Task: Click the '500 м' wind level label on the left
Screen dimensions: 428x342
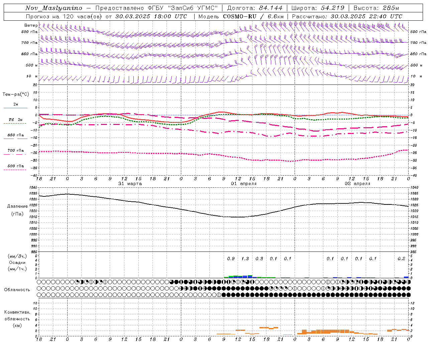Action: point(32,65)
